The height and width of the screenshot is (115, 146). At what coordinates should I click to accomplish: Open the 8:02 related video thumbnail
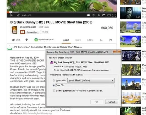point(131,98)
